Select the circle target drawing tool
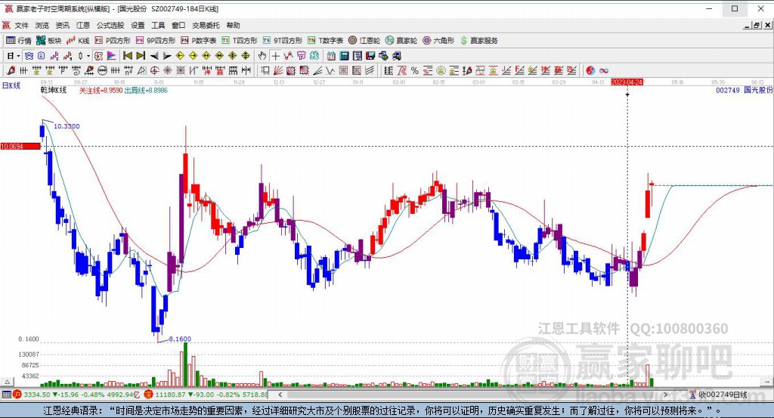Screen dimensions: 774x418 tap(154, 70)
